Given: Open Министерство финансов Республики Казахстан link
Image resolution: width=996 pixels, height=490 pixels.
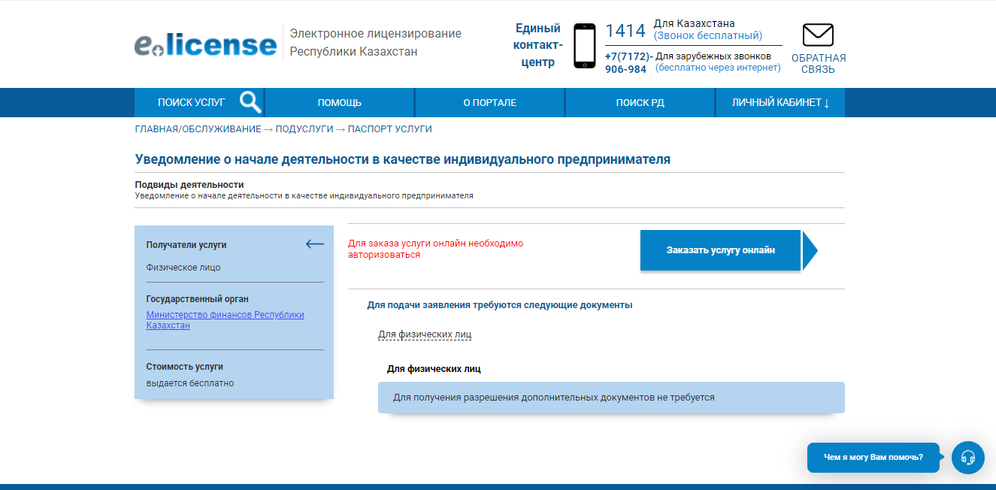Looking at the screenshot, I should pos(225,320).
